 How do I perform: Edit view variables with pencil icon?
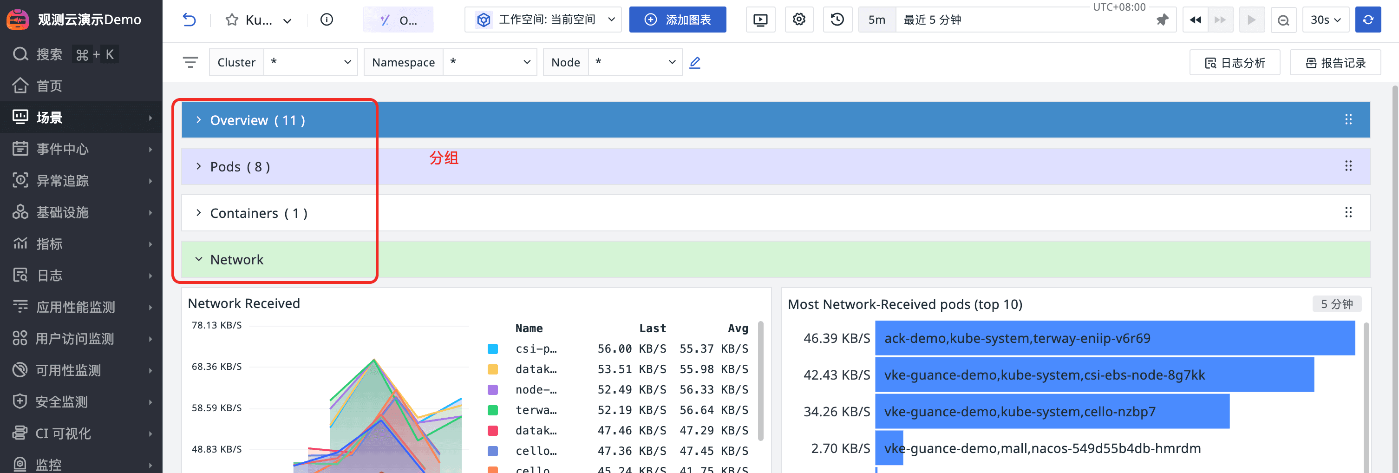(694, 62)
